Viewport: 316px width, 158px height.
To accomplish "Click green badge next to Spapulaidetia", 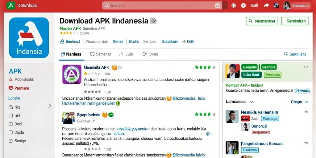I will click(x=111, y=115).
